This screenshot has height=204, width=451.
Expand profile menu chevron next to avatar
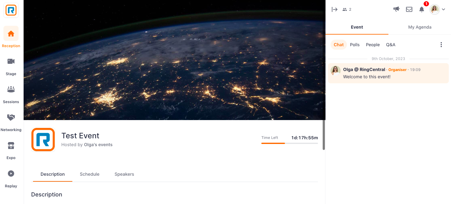click(x=443, y=9)
